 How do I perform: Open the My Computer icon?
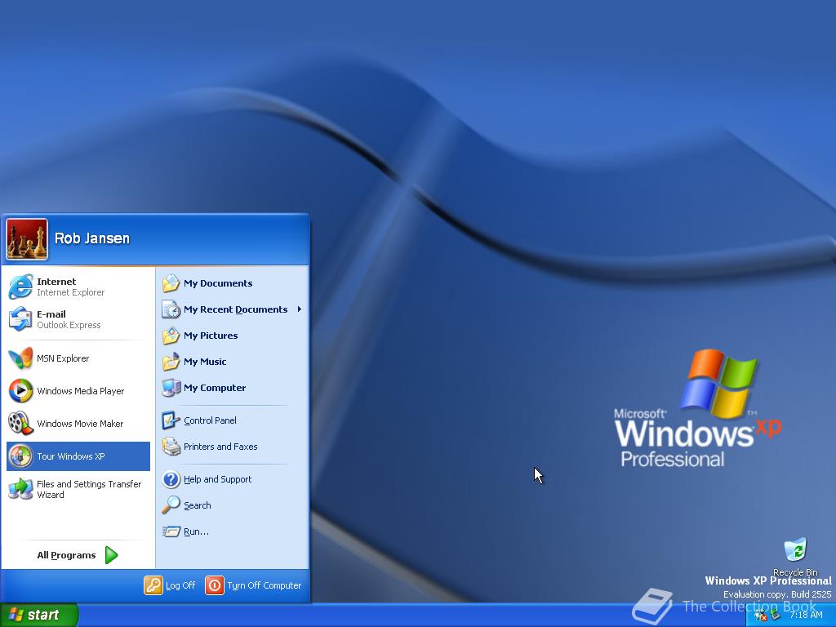(x=171, y=388)
